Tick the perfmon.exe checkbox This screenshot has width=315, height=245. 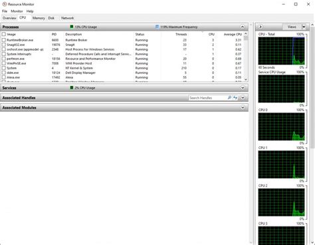(4, 59)
